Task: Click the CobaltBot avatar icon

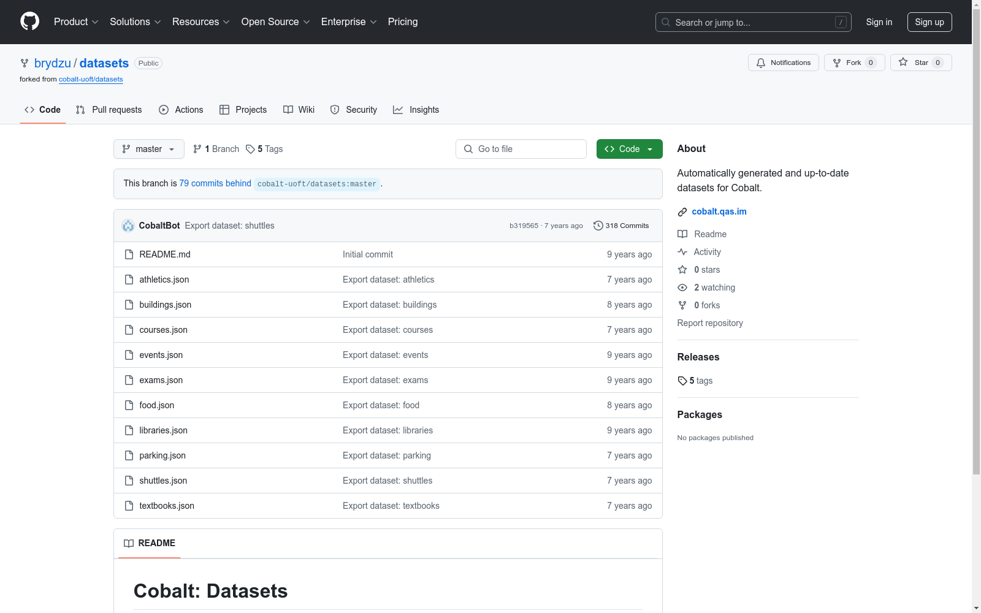Action: coord(128,226)
